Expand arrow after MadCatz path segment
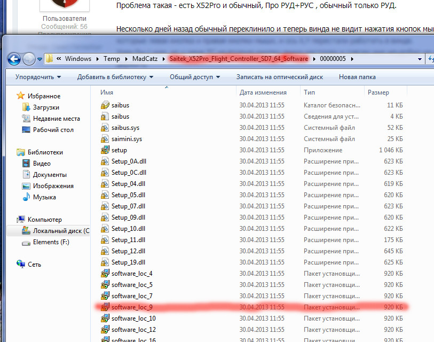 [x=163, y=59]
